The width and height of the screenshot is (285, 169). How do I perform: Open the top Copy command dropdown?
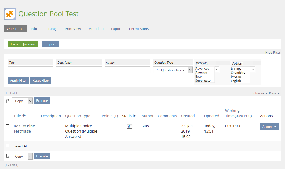click(x=22, y=101)
